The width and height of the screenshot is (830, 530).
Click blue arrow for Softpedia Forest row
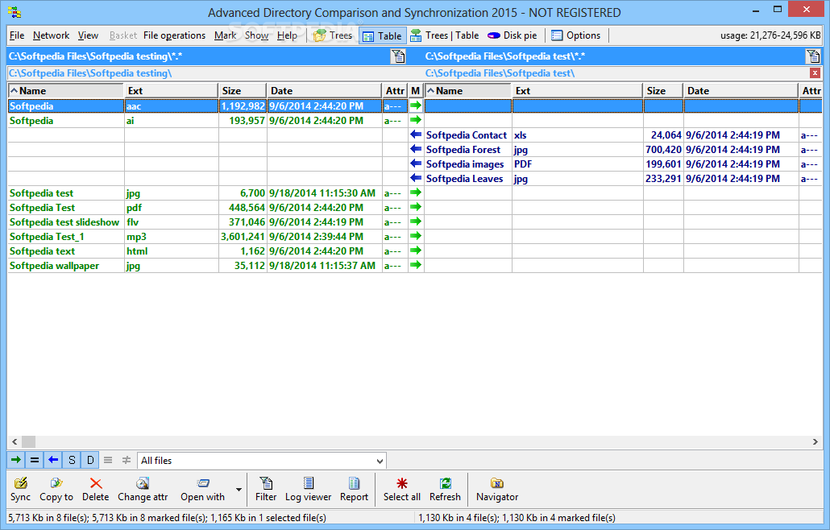[x=416, y=149]
